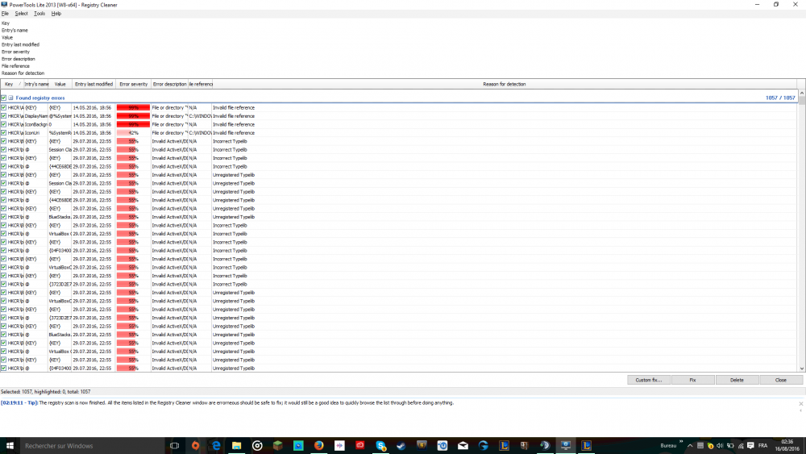
Task: Dismiss the tip message with the X icon
Action: coord(800,402)
